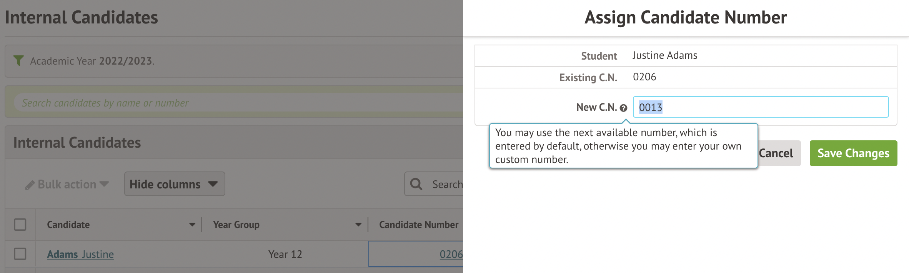Click the green filter funnel icon
This screenshot has height=273, width=909.
tap(18, 61)
